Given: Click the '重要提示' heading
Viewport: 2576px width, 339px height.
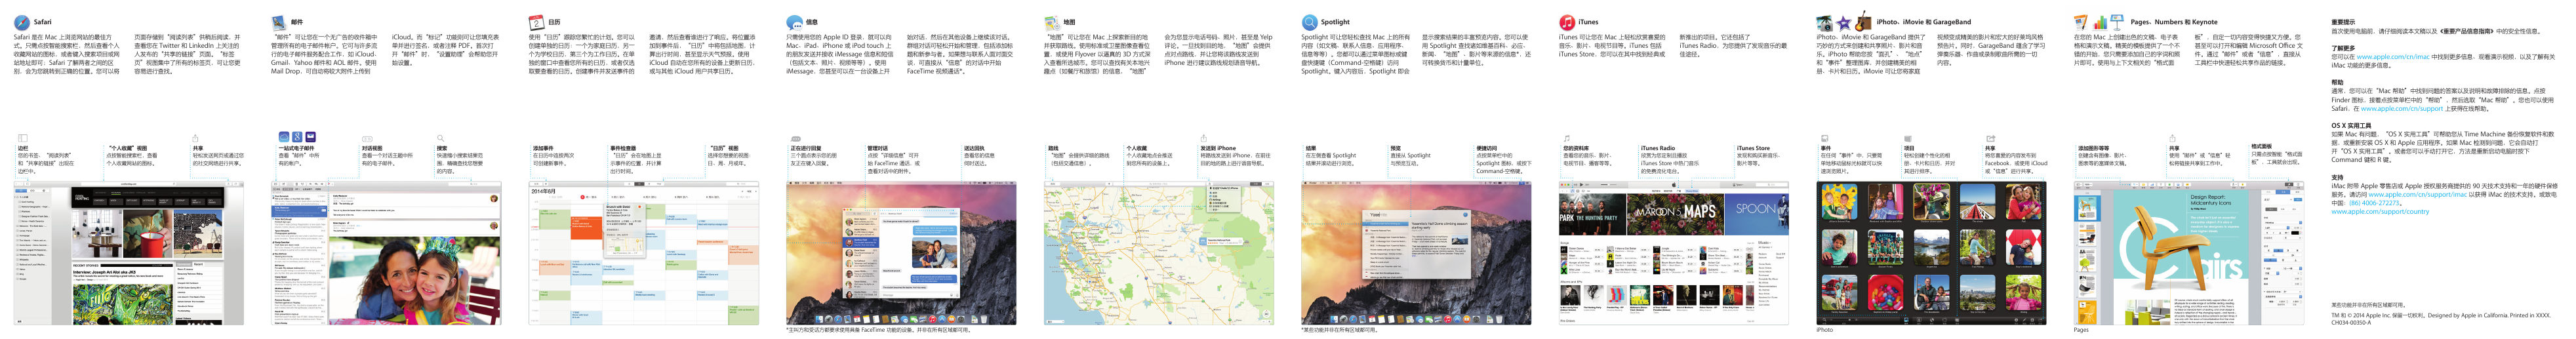Looking at the screenshot, I should [2343, 22].
